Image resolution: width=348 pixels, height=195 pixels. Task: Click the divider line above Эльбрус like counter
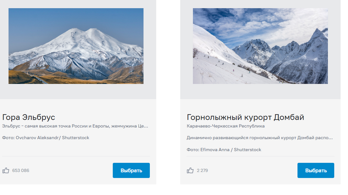[x=76, y=156]
